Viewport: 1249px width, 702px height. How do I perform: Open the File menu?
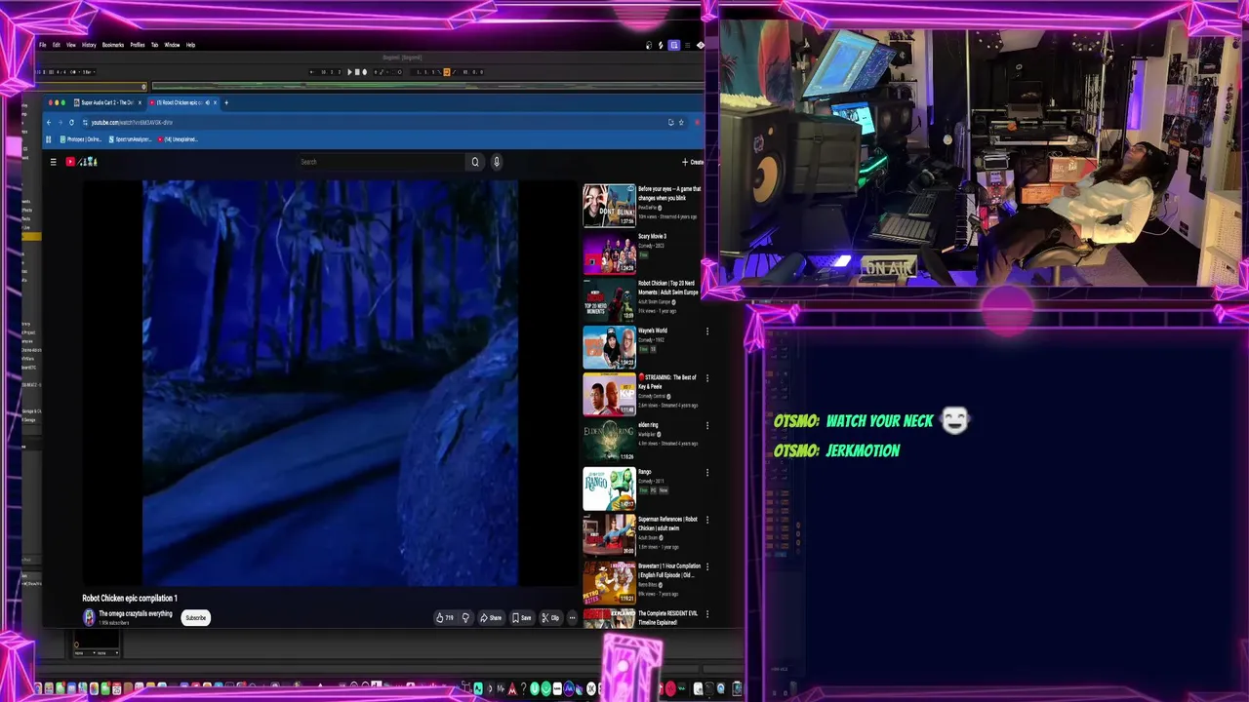coord(42,45)
